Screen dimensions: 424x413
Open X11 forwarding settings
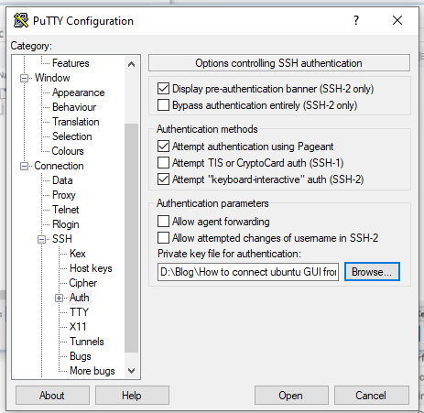tap(78, 327)
